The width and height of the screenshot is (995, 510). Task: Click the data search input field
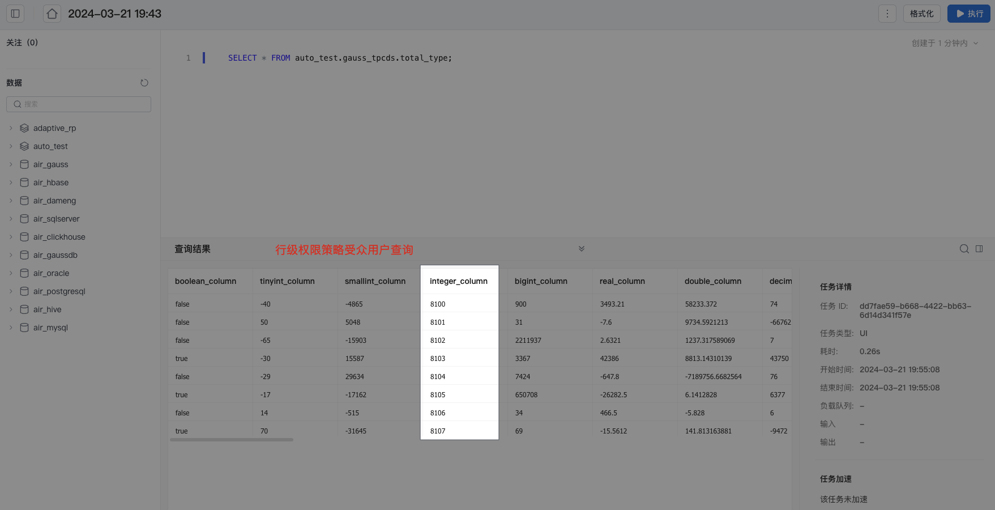tap(79, 104)
